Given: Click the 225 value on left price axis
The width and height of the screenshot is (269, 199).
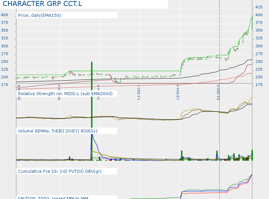Looking at the screenshot, I should (x=4, y=69).
